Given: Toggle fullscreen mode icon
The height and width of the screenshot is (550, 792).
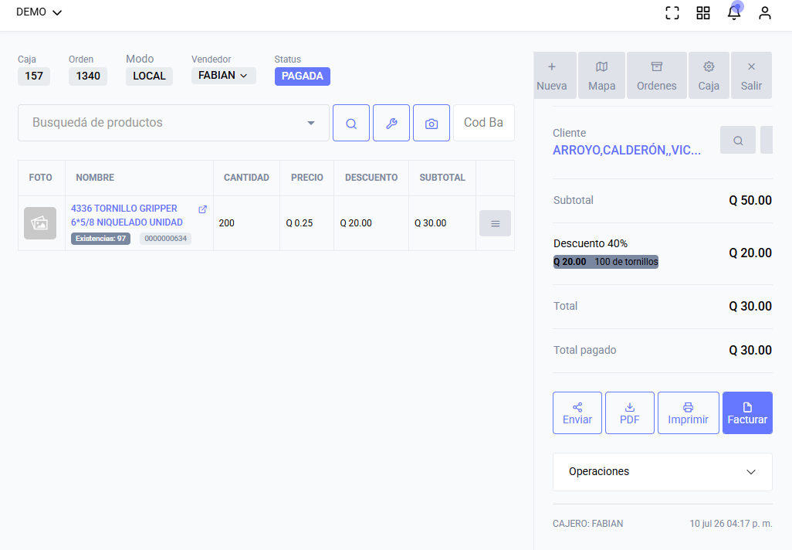Looking at the screenshot, I should [672, 12].
